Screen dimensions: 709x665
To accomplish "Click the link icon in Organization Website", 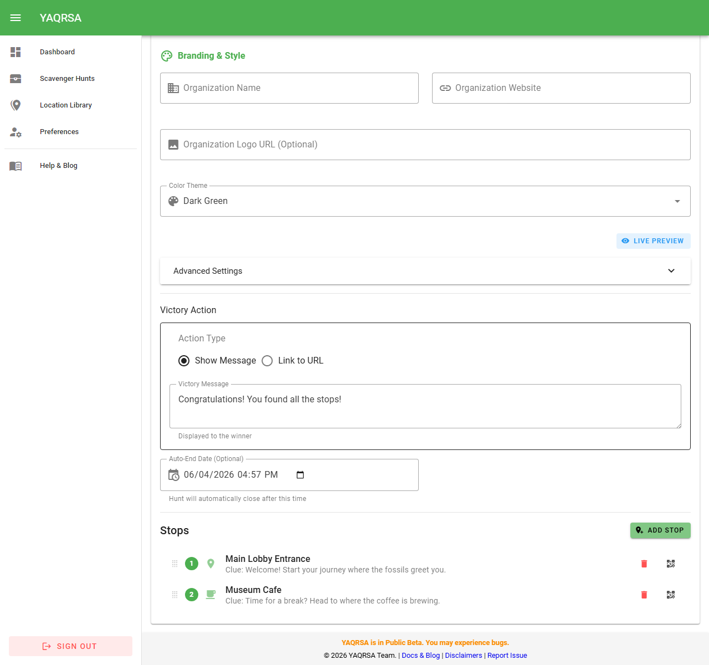I will [445, 88].
